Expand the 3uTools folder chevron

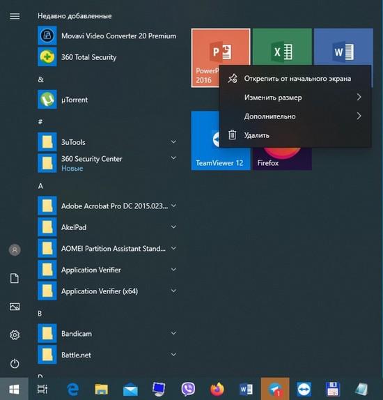point(173,142)
